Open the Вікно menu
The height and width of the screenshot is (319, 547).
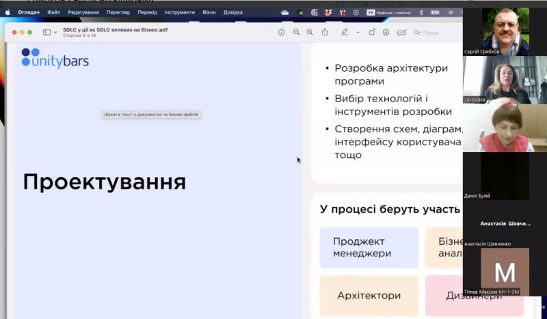pyautogui.click(x=209, y=12)
